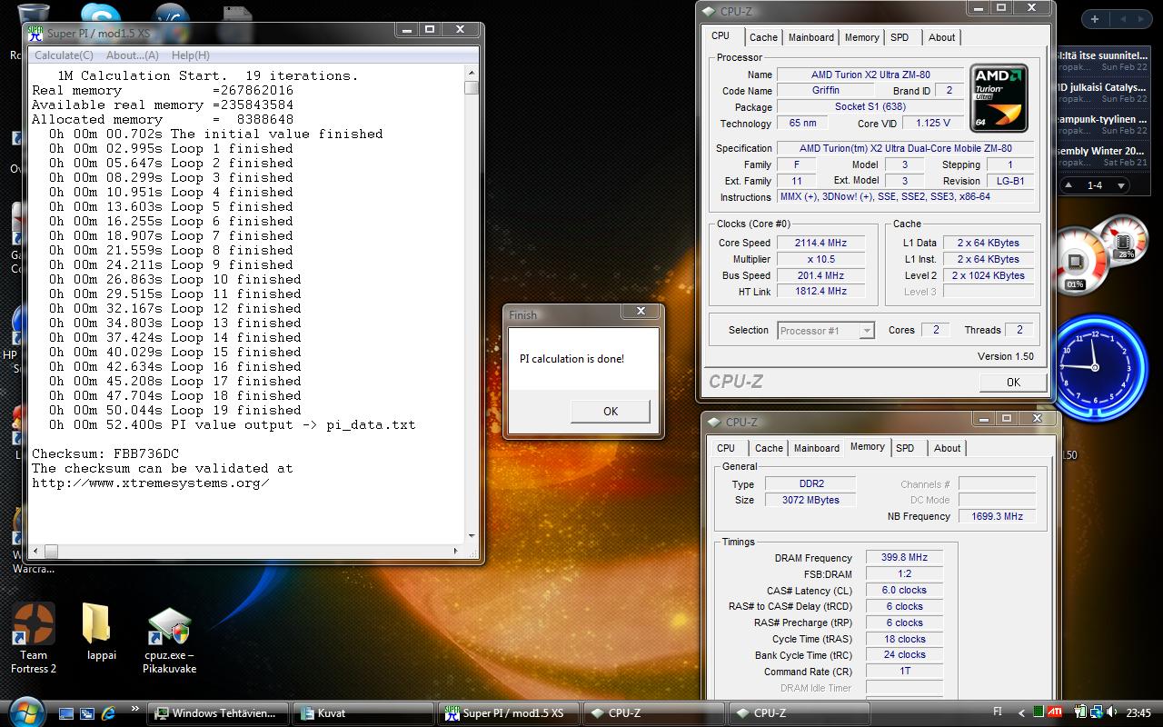Screen dimensions: 1163x727
Task: Switch to CPU tab in bottom CPU-Z window
Action: (726, 448)
